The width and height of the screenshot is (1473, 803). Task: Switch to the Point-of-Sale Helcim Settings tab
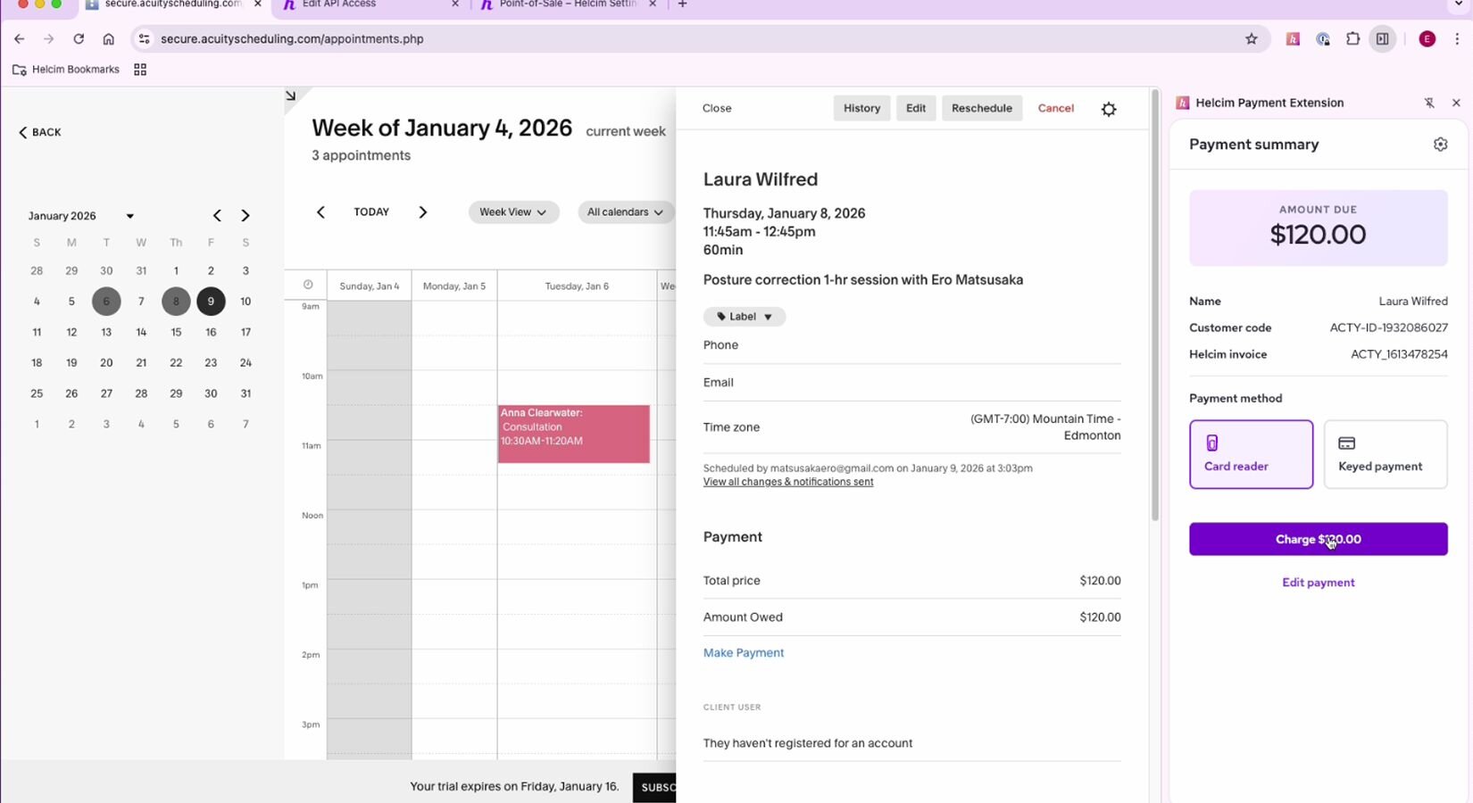[x=568, y=5]
